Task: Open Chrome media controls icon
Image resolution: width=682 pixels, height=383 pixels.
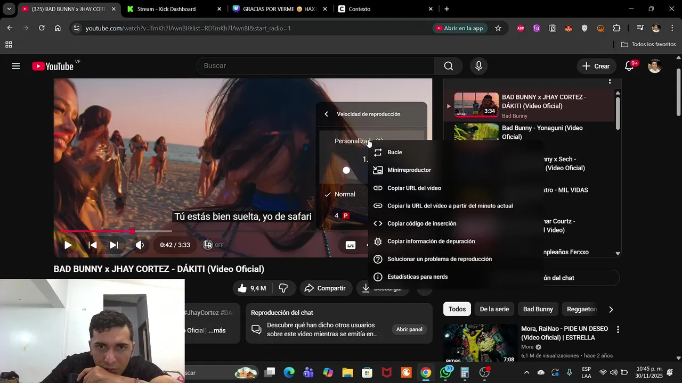Action: click(640, 28)
